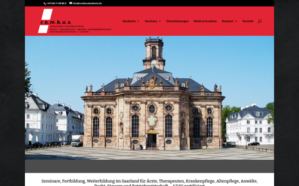Click the heading 'Seminare, Fortbildung, Weiterbildung im Saarland'
Screen dimensions: 299x186
[x=149, y=183]
